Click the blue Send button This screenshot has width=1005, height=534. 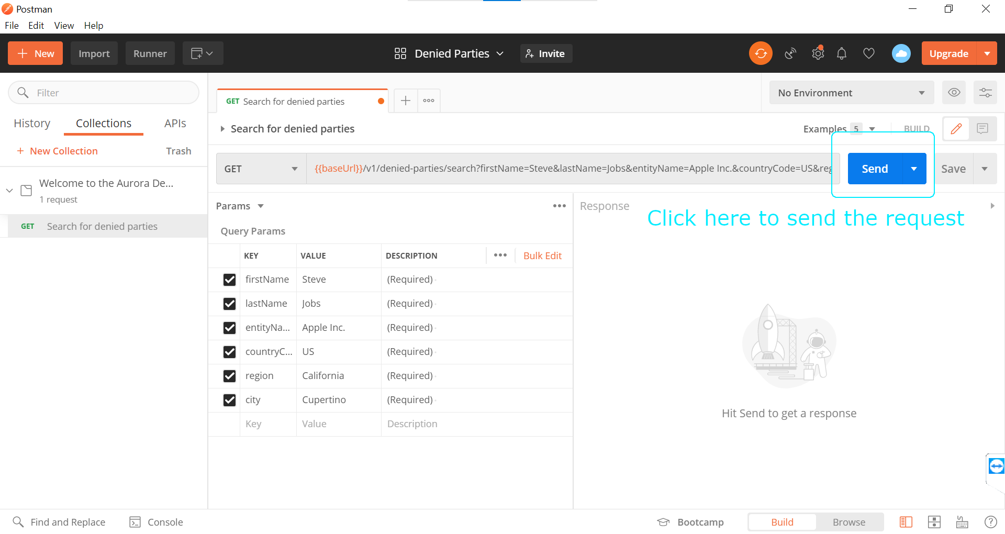point(875,169)
